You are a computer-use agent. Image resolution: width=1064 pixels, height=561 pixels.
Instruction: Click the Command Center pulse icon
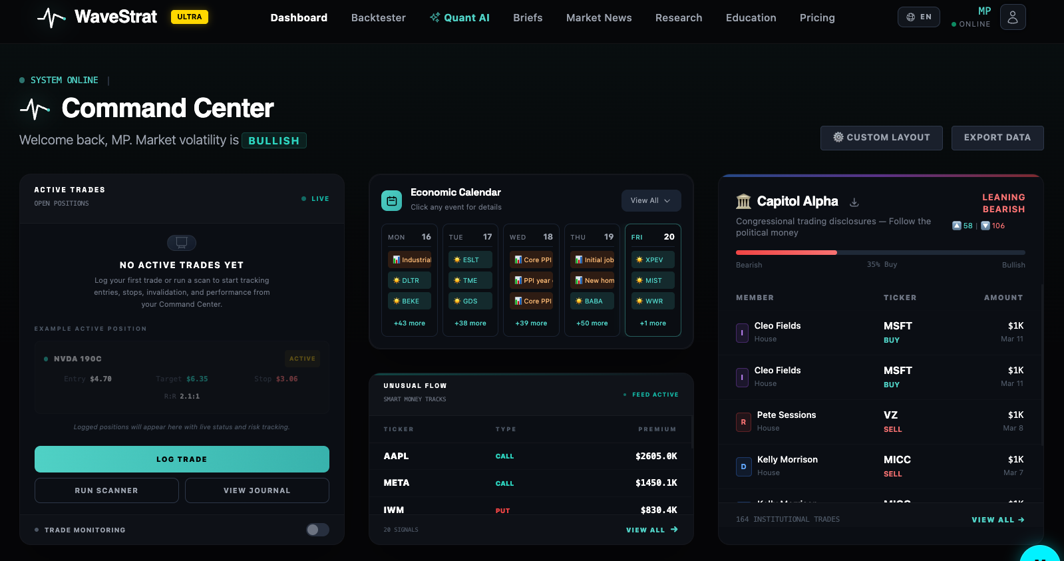click(35, 108)
